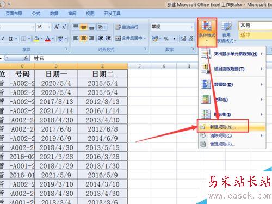
Task: Click 合并后居中 merge and center icon
Action: click(118, 39)
